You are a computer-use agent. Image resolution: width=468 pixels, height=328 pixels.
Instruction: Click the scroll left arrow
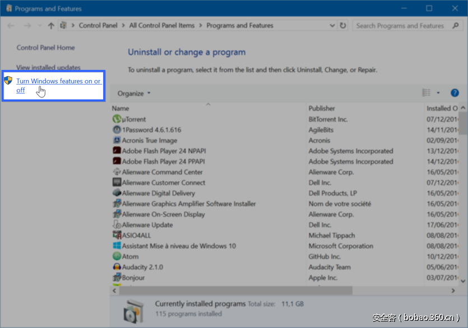114,290
